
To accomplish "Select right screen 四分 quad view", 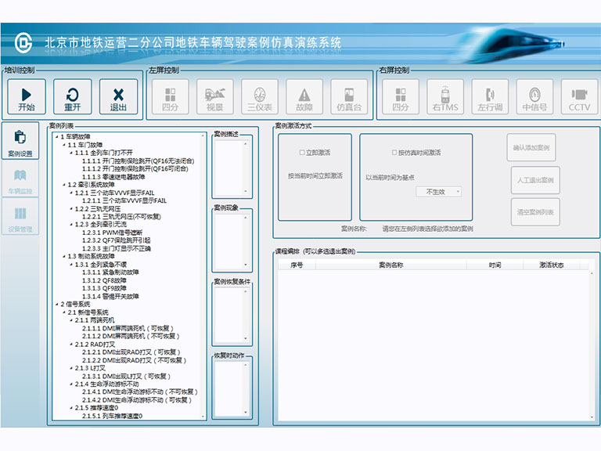I will [401, 96].
